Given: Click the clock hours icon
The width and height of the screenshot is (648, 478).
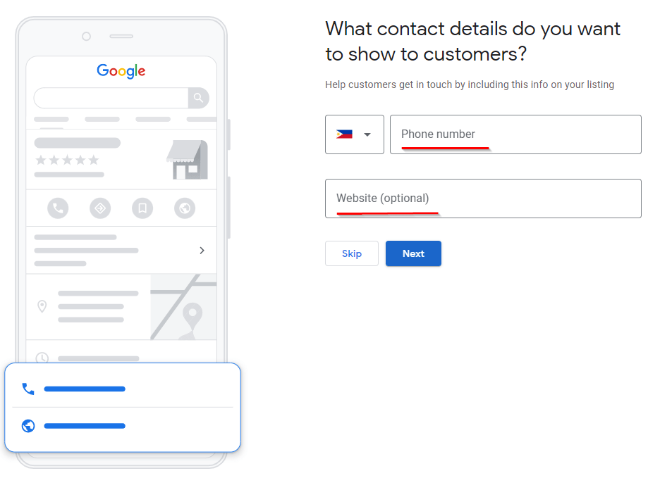Looking at the screenshot, I should click(42, 358).
